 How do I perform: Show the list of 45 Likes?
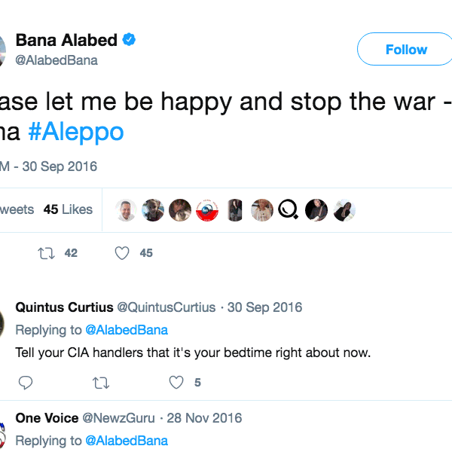coord(68,209)
